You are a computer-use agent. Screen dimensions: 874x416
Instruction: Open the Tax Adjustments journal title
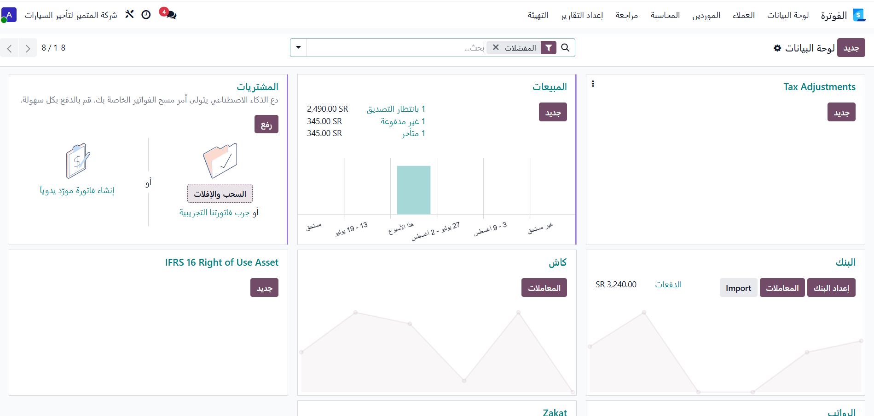[819, 87]
